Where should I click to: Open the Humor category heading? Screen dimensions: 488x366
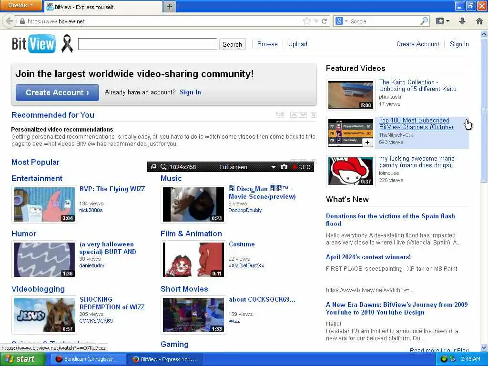(24, 234)
